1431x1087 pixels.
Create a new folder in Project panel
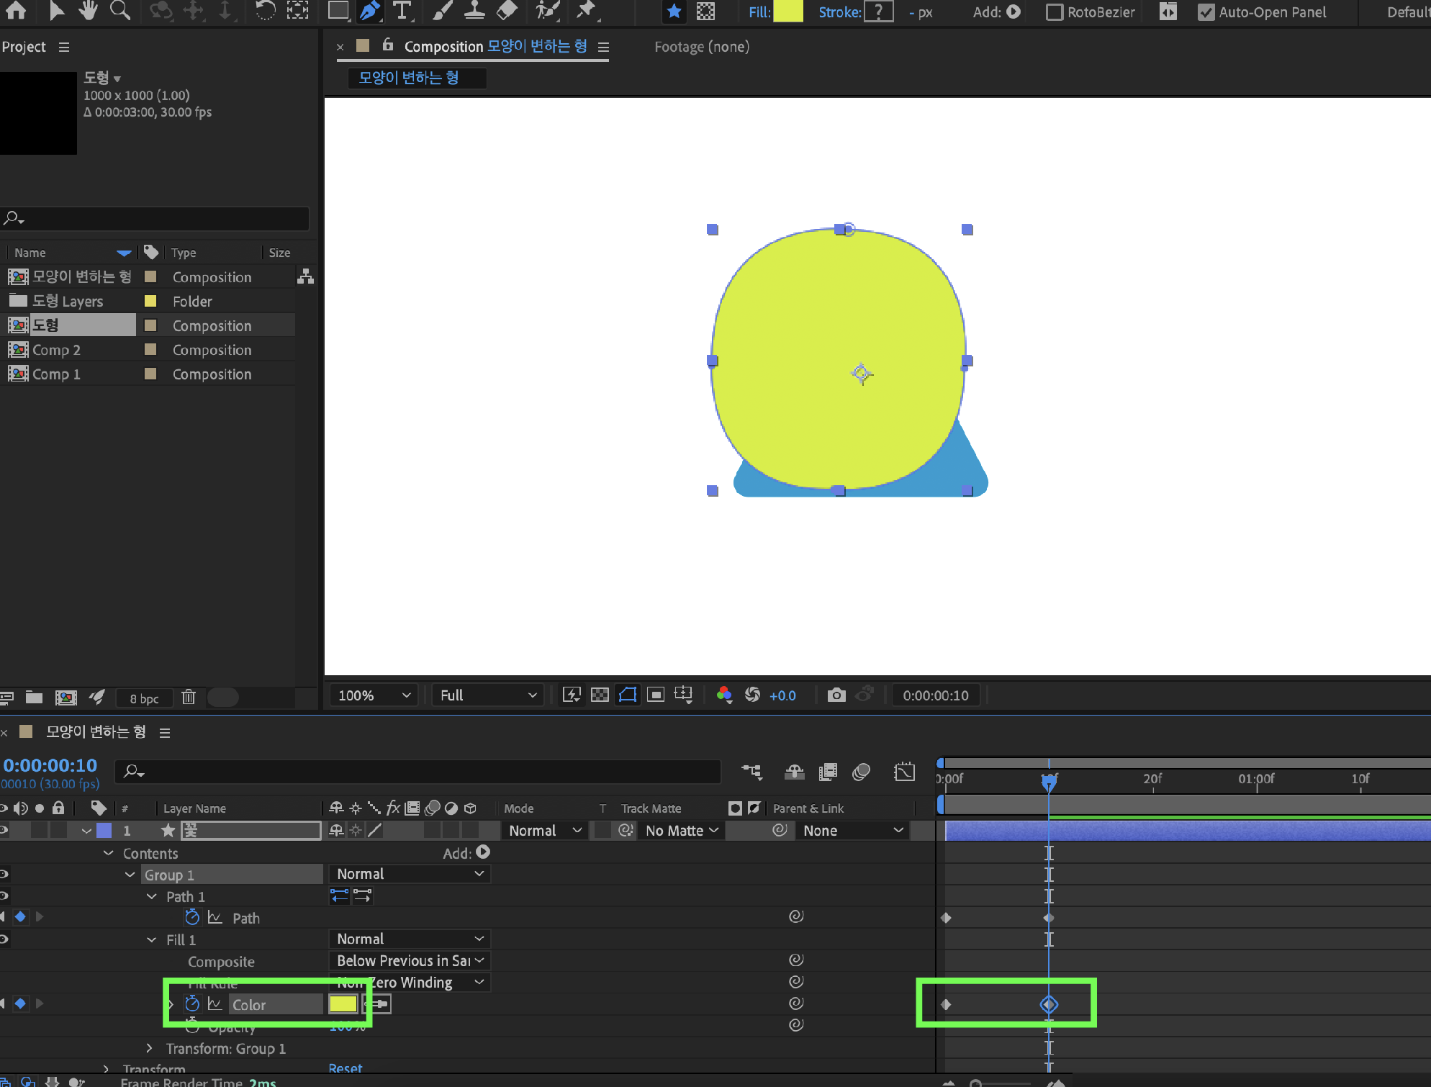pos(34,697)
